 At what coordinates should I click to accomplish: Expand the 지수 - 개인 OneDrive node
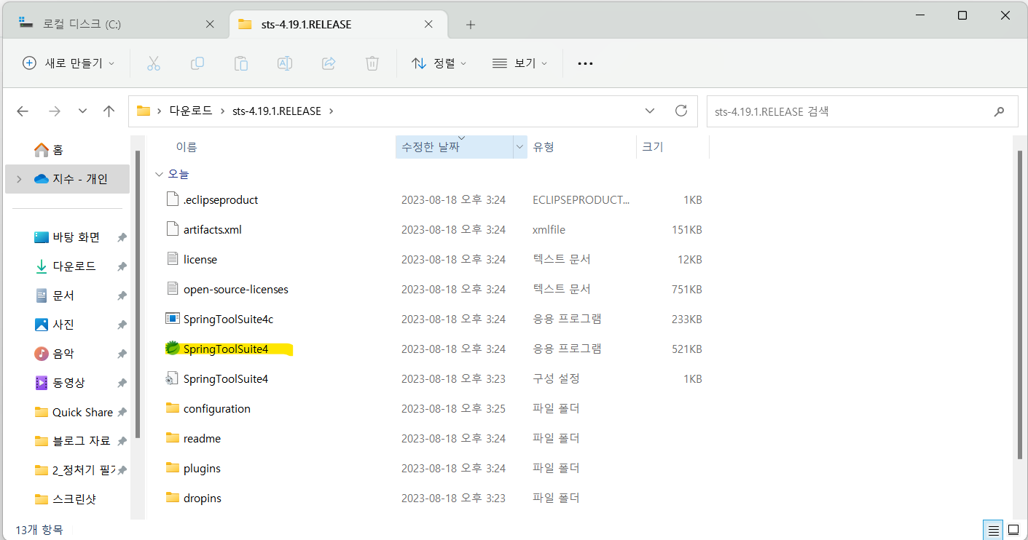[19, 179]
